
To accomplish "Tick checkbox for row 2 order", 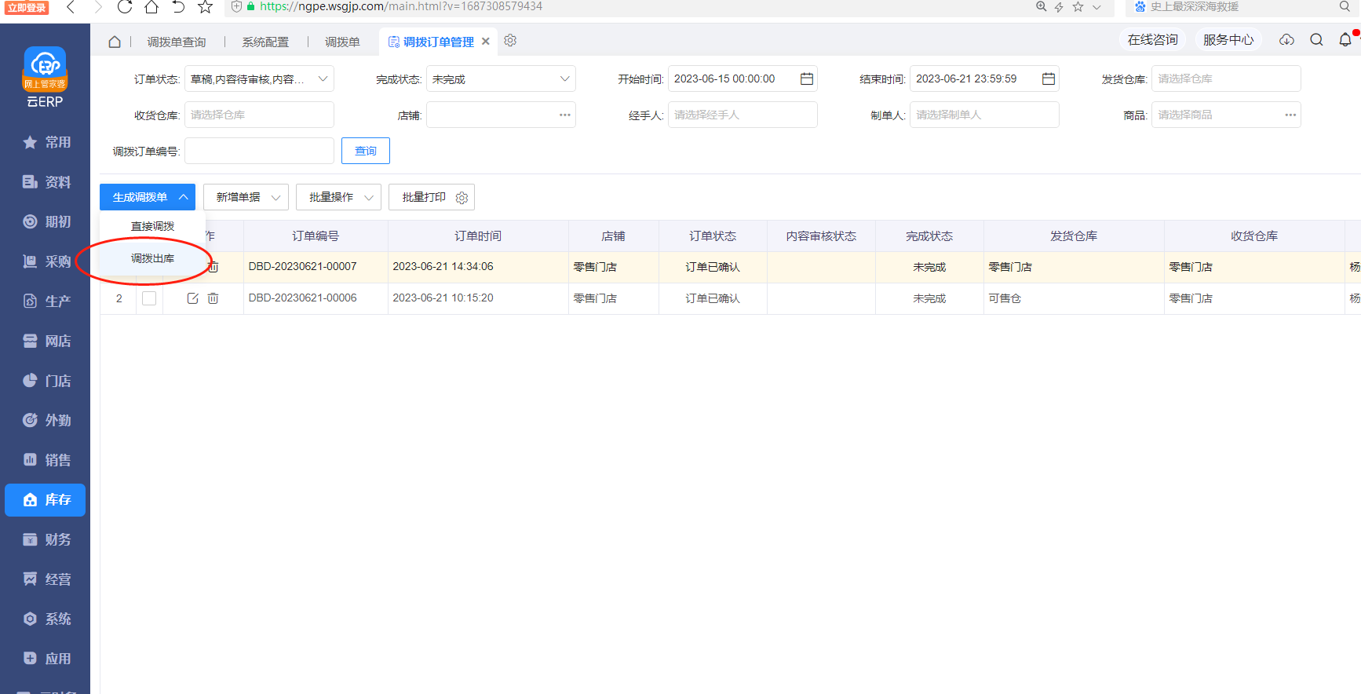I will pyautogui.click(x=149, y=298).
